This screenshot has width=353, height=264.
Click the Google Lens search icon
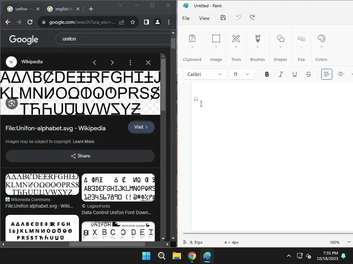12,103
